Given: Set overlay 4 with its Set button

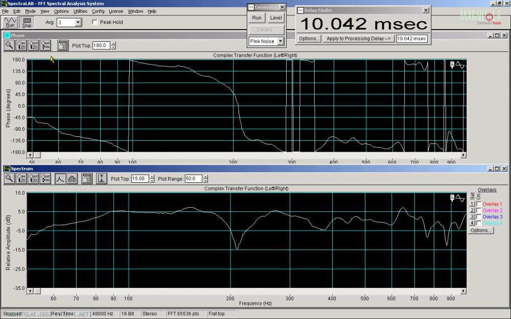Looking at the screenshot, I should [x=472, y=223].
